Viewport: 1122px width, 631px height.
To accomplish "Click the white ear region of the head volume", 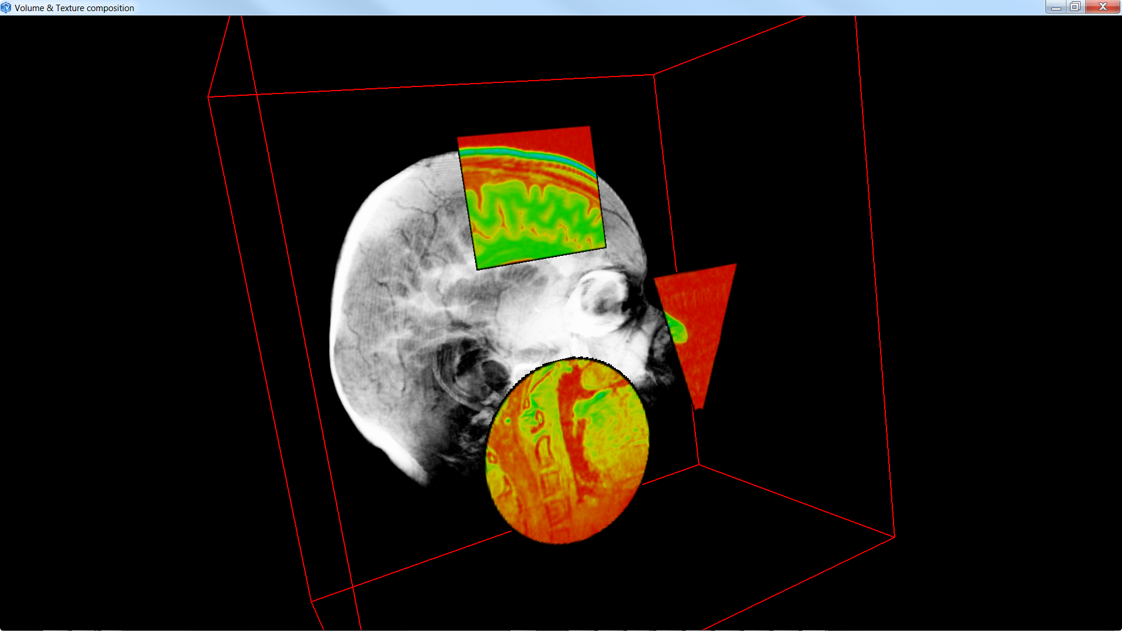I will [x=467, y=374].
